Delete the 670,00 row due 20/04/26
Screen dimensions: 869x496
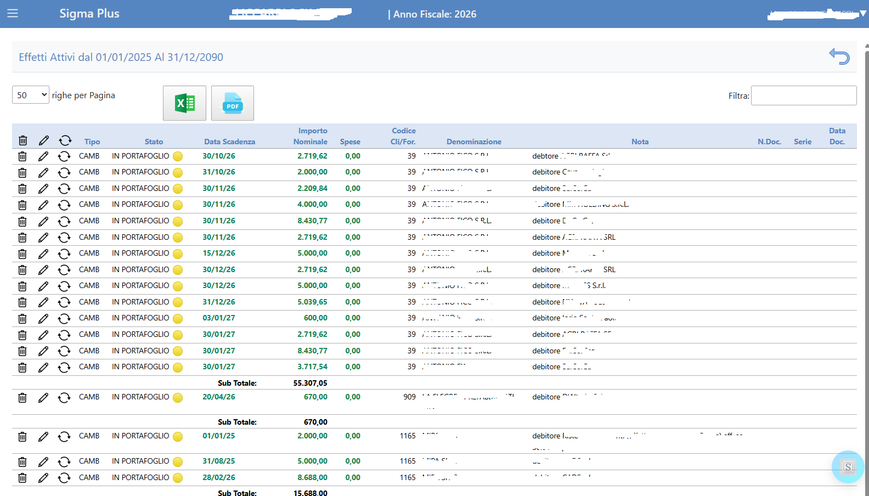tap(22, 398)
